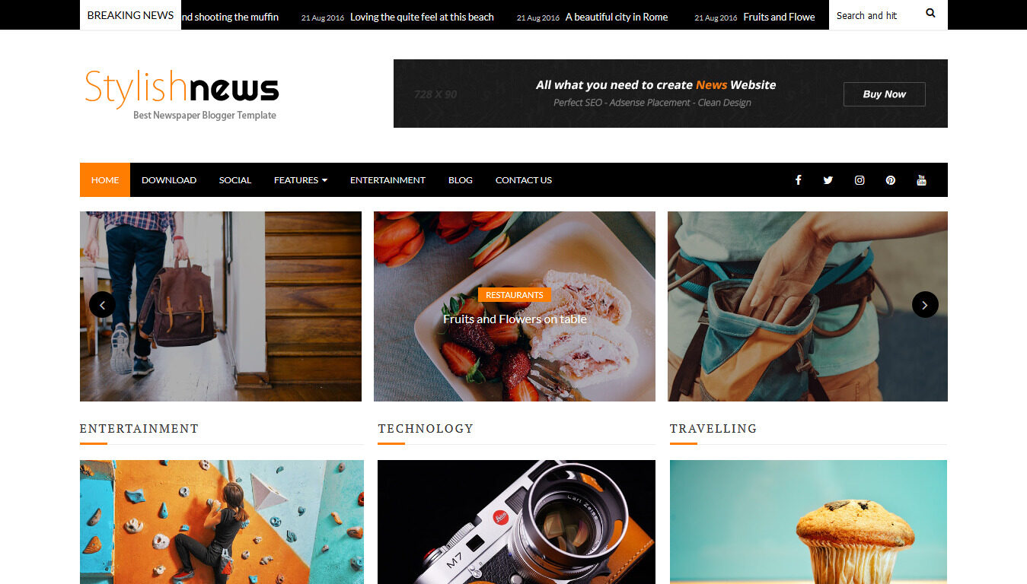Screen dimensions: 1027x584
Task: Open 'Fruits and Flowers on table' post
Action: click(515, 319)
